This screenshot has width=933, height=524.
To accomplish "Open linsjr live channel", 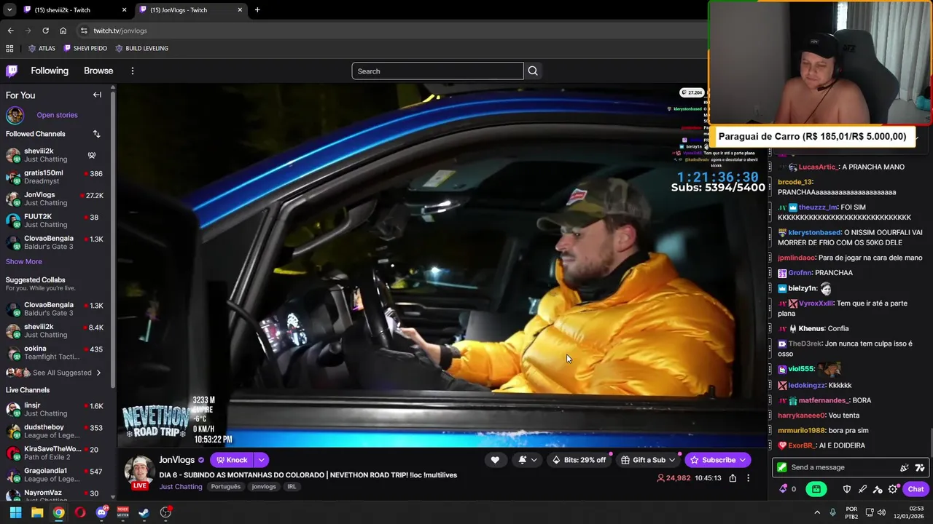I will (x=55, y=409).
